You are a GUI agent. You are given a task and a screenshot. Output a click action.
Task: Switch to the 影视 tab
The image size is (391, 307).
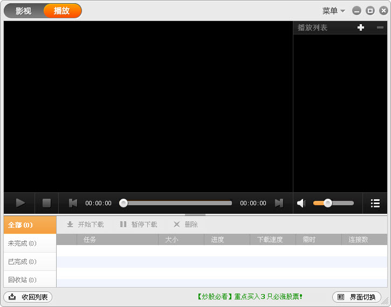coord(24,11)
